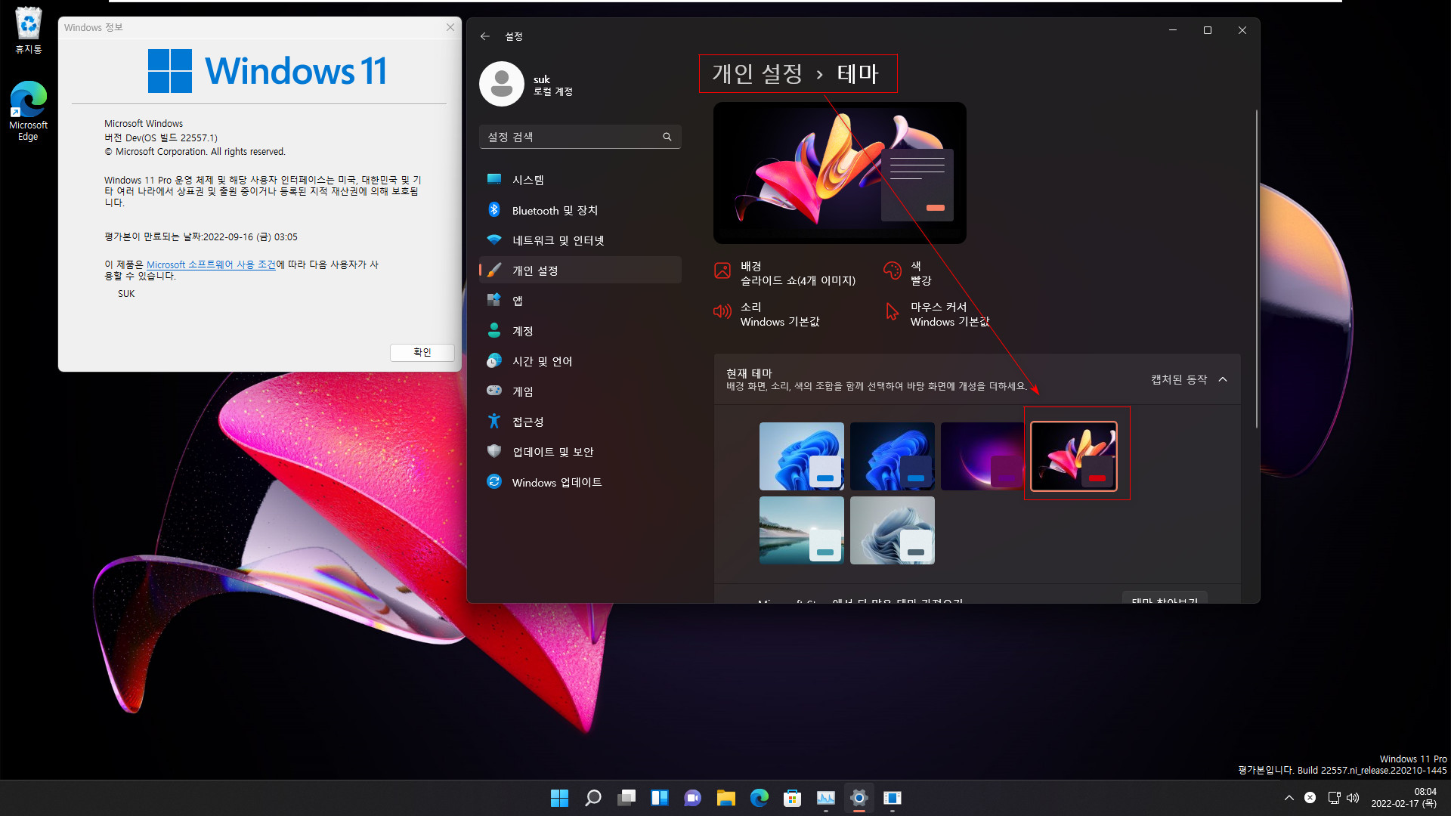Click the 설정 검색 search field
The image size is (1451, 816).
tap(580, 137)
